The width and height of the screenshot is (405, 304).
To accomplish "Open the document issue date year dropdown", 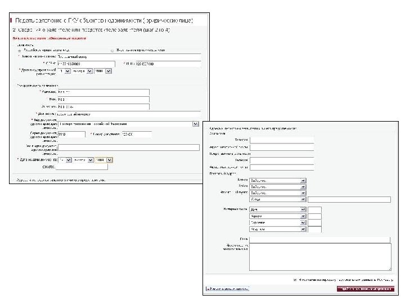I will pyautogui.click(x=104, y=160).
